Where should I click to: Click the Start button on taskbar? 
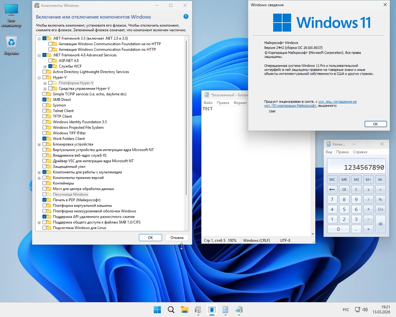(157, 310)
